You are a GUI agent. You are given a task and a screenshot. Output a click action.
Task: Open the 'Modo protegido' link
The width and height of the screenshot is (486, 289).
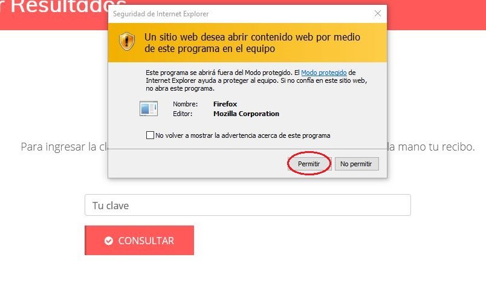click(x=323, y=73)
